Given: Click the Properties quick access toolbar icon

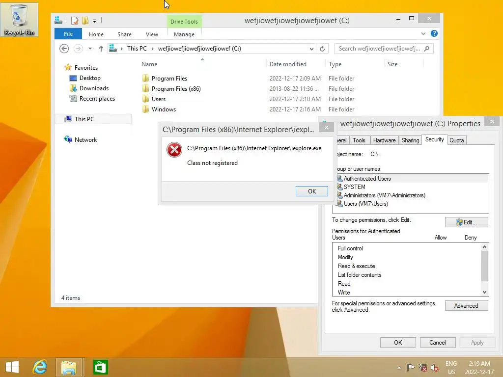Looking at the screenshot, I should pos(75,21).
